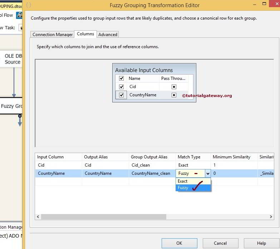280x249 pixels.
Task: Click the OK button
Action: [x=179, y=243]
